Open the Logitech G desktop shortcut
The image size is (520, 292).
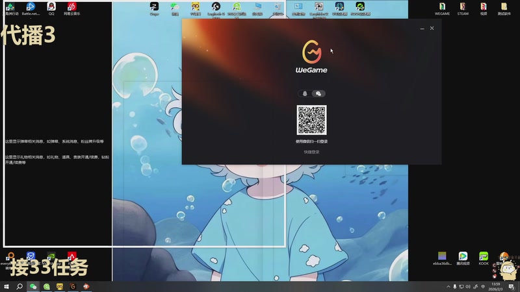[216, 8]
